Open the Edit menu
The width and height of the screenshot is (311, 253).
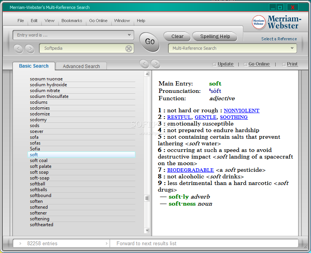34,21
